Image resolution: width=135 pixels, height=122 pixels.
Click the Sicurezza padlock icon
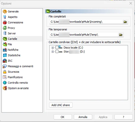5,72
